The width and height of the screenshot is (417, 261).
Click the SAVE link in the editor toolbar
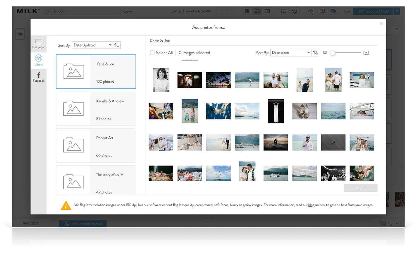[176, 11]
